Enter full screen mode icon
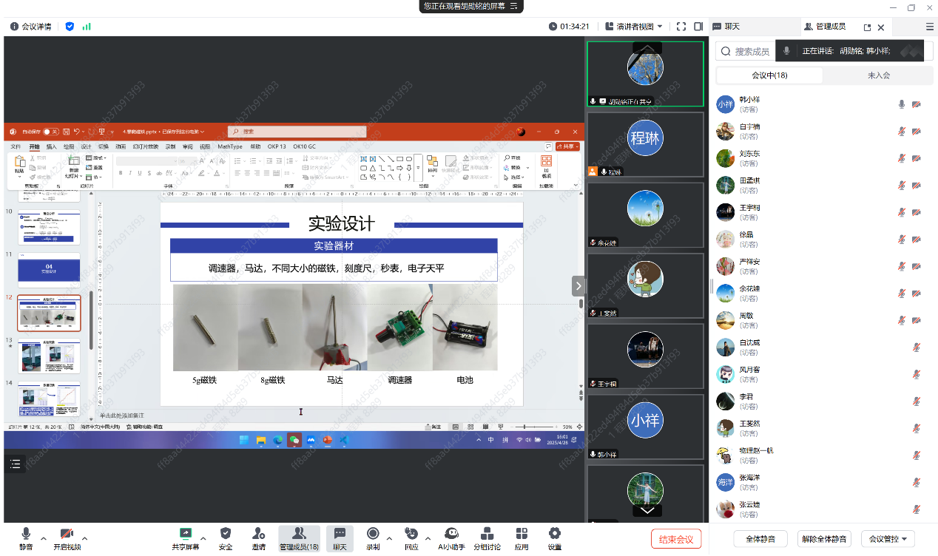This screenshot has width=938, height=556. tap(681, 27)
